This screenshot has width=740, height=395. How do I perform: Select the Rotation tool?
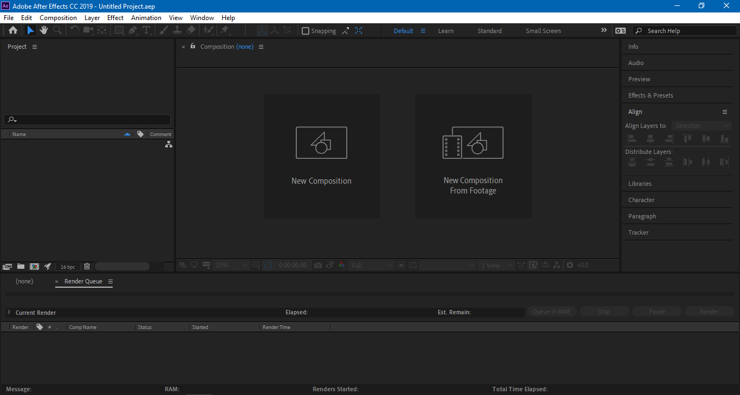(75, 30)
